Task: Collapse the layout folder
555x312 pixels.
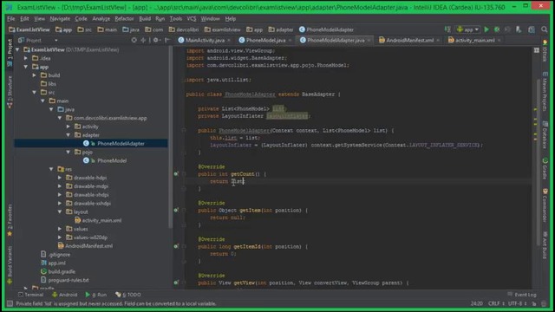Action: [60, 211]
